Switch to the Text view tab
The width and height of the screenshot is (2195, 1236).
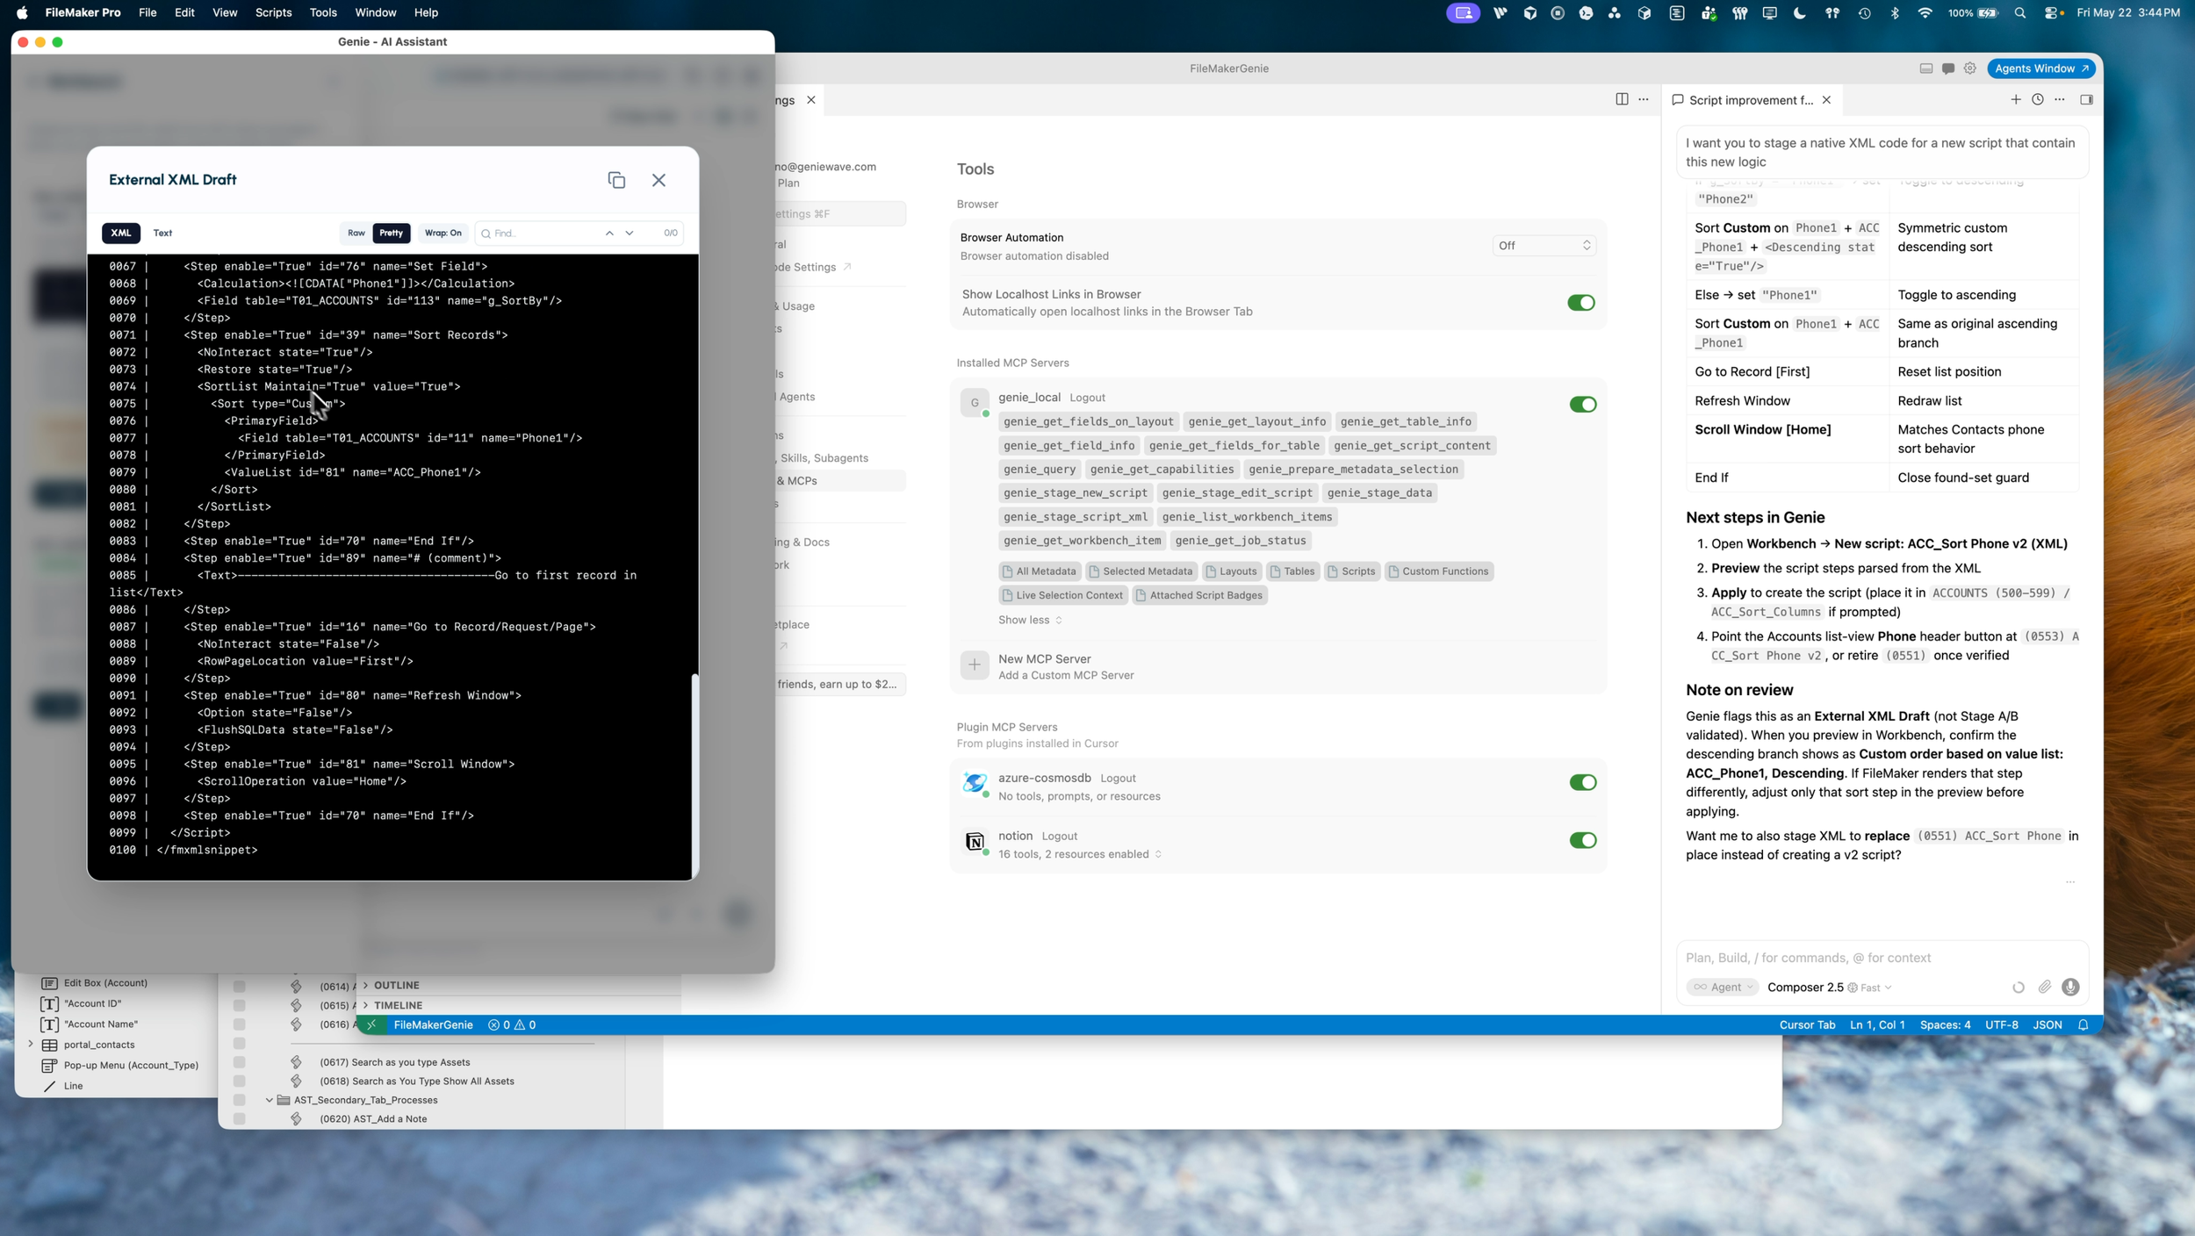click(162, 233)
